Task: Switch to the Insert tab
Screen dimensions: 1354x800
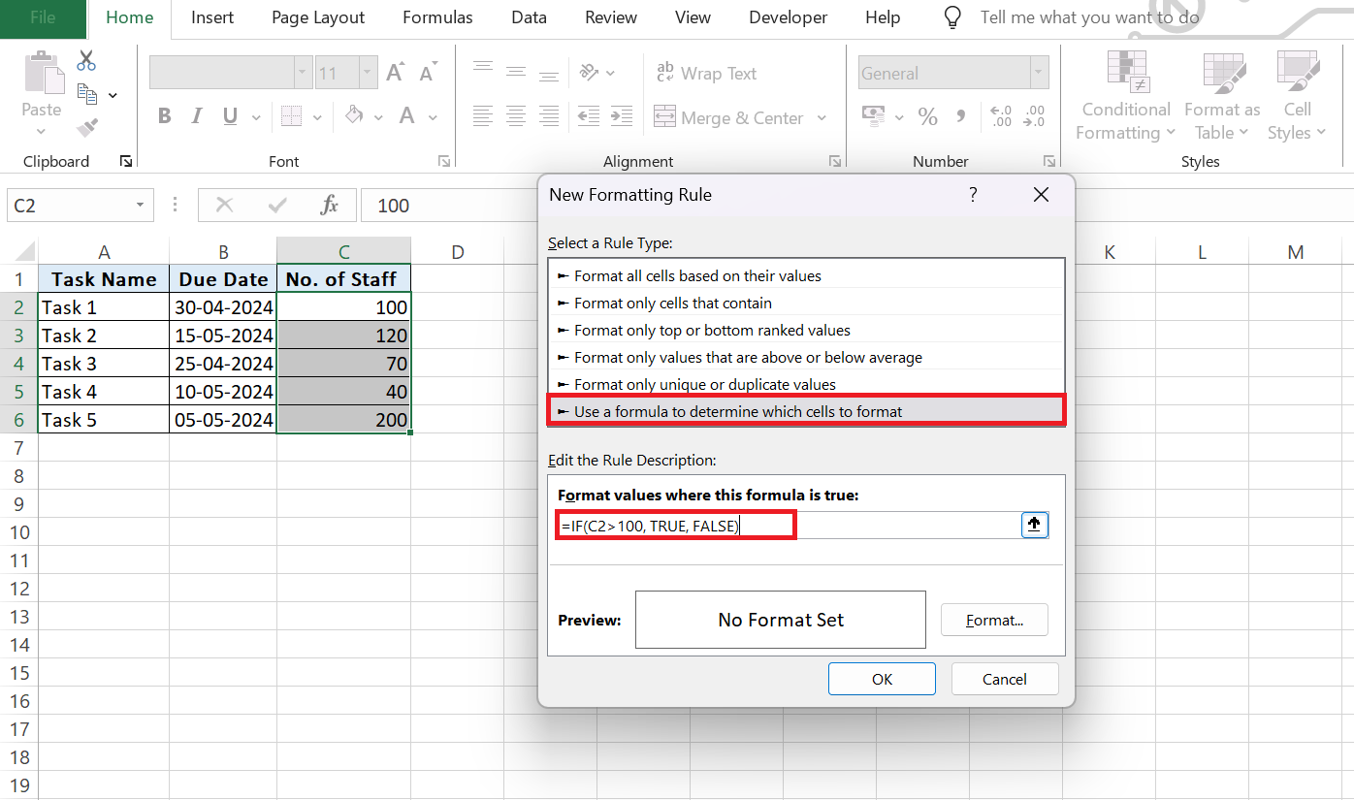Action: [x=211, y=17]
